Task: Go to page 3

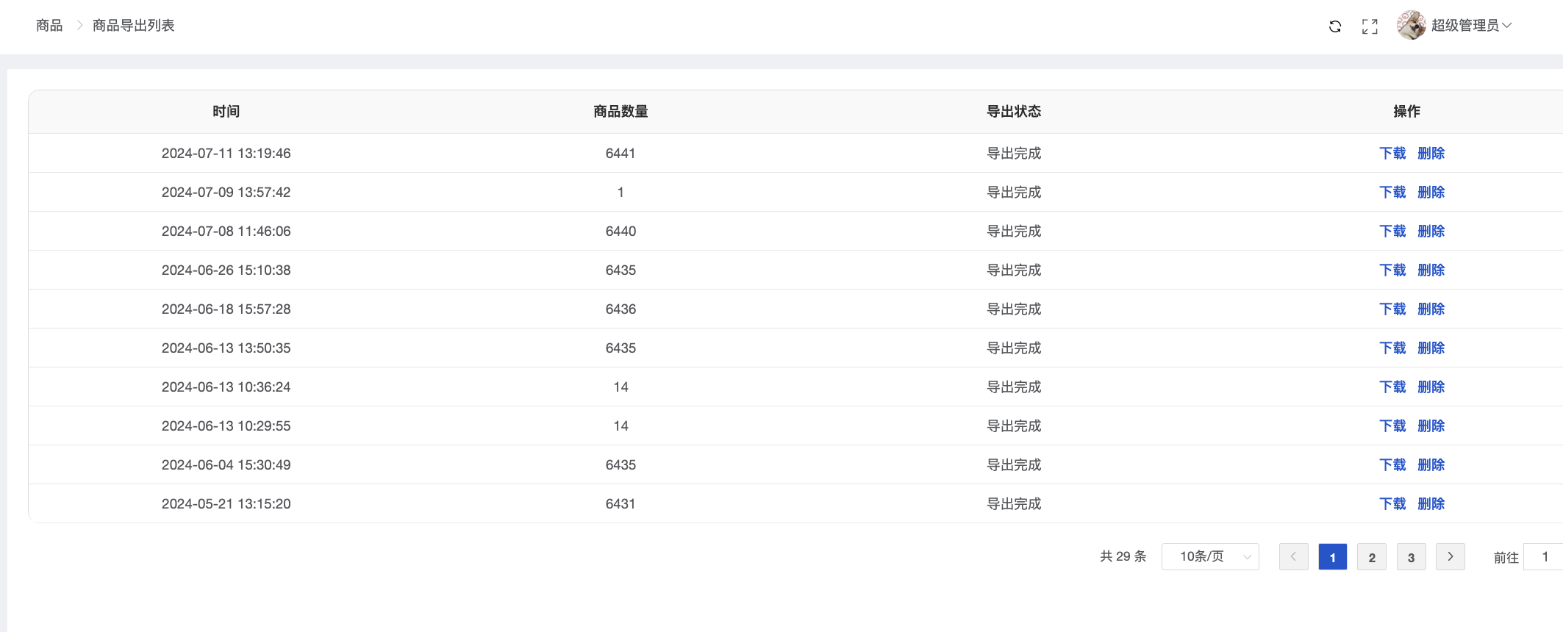Action: click(x=1411, y=557)
